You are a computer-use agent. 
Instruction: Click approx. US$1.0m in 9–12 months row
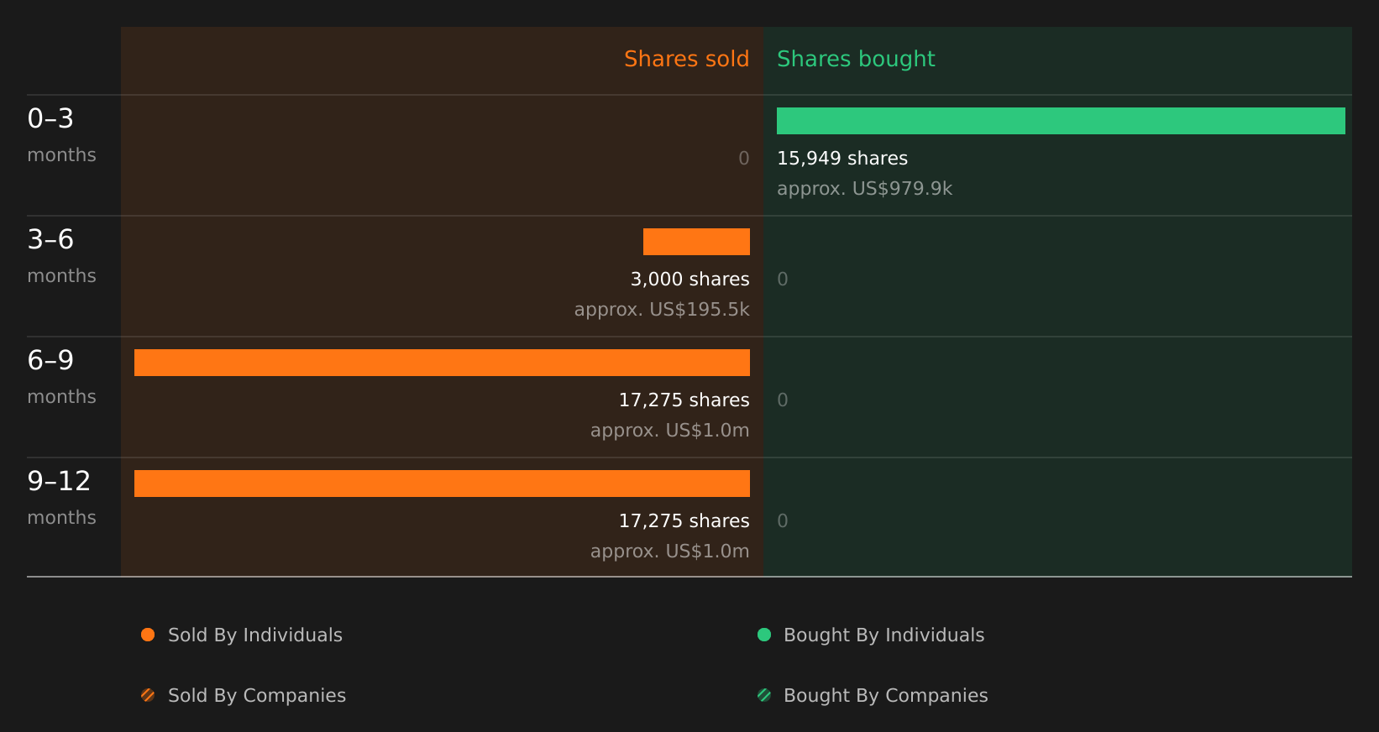669,552
